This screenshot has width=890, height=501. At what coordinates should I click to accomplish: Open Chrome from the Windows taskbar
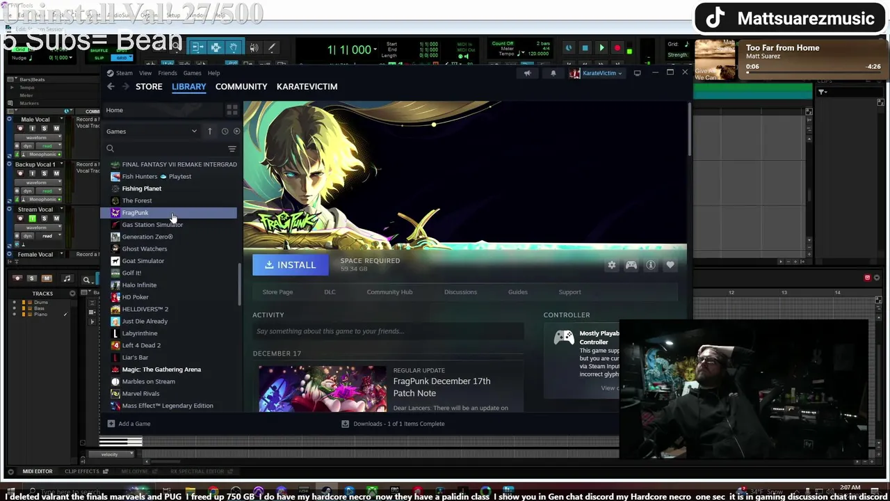[213, 492]
